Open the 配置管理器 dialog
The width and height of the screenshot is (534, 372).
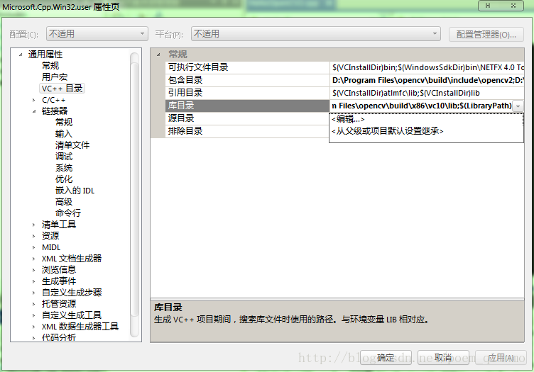tap(486, 34)
